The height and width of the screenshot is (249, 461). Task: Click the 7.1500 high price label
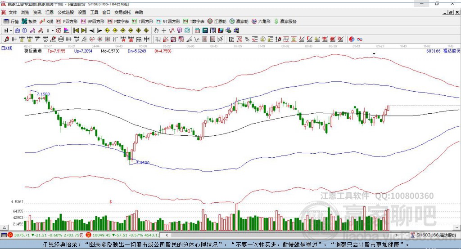pos(43,94)
